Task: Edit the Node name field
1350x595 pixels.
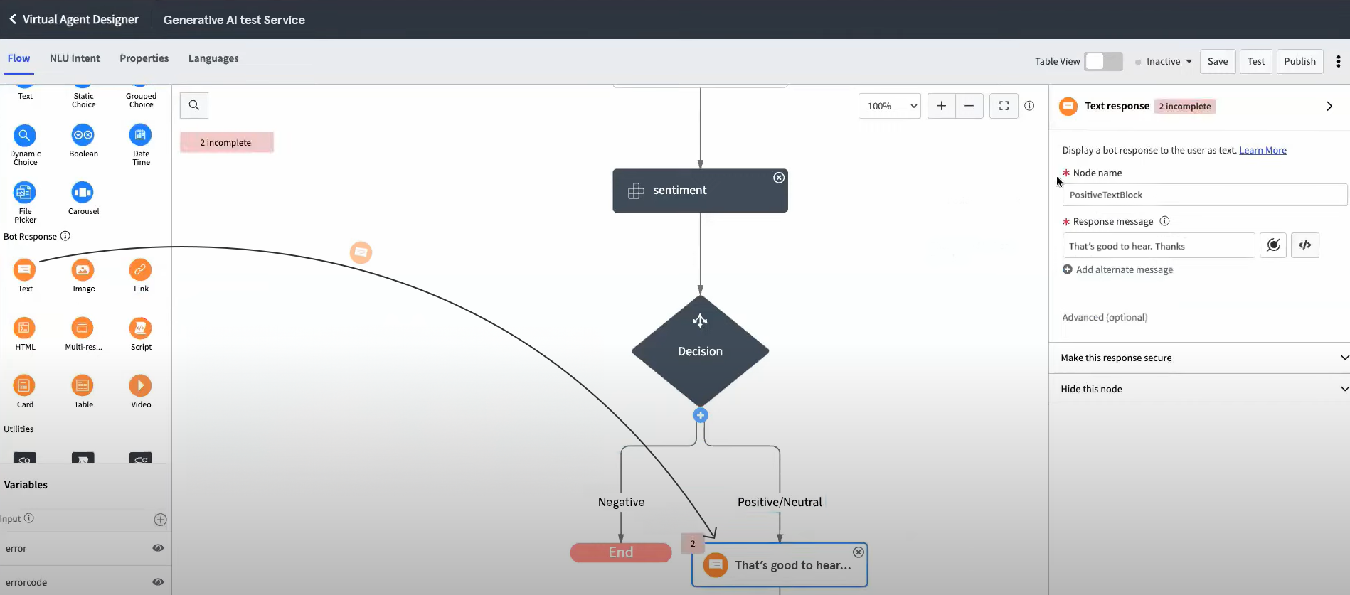Action: click(1204, 195)
